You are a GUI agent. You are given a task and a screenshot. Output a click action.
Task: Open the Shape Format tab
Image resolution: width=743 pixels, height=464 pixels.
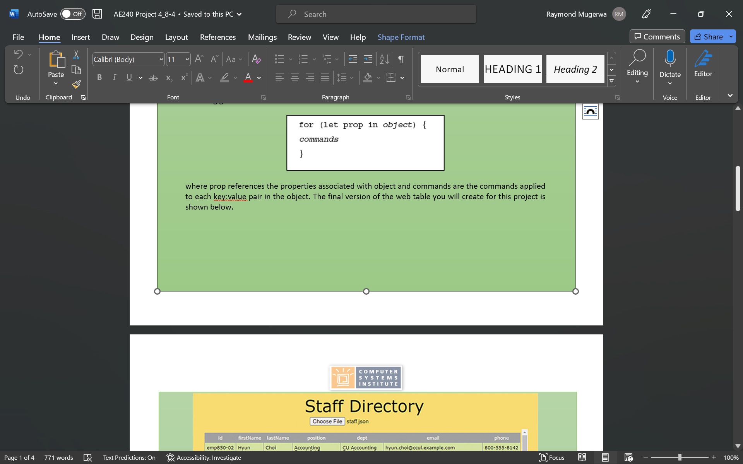[401, 37]
